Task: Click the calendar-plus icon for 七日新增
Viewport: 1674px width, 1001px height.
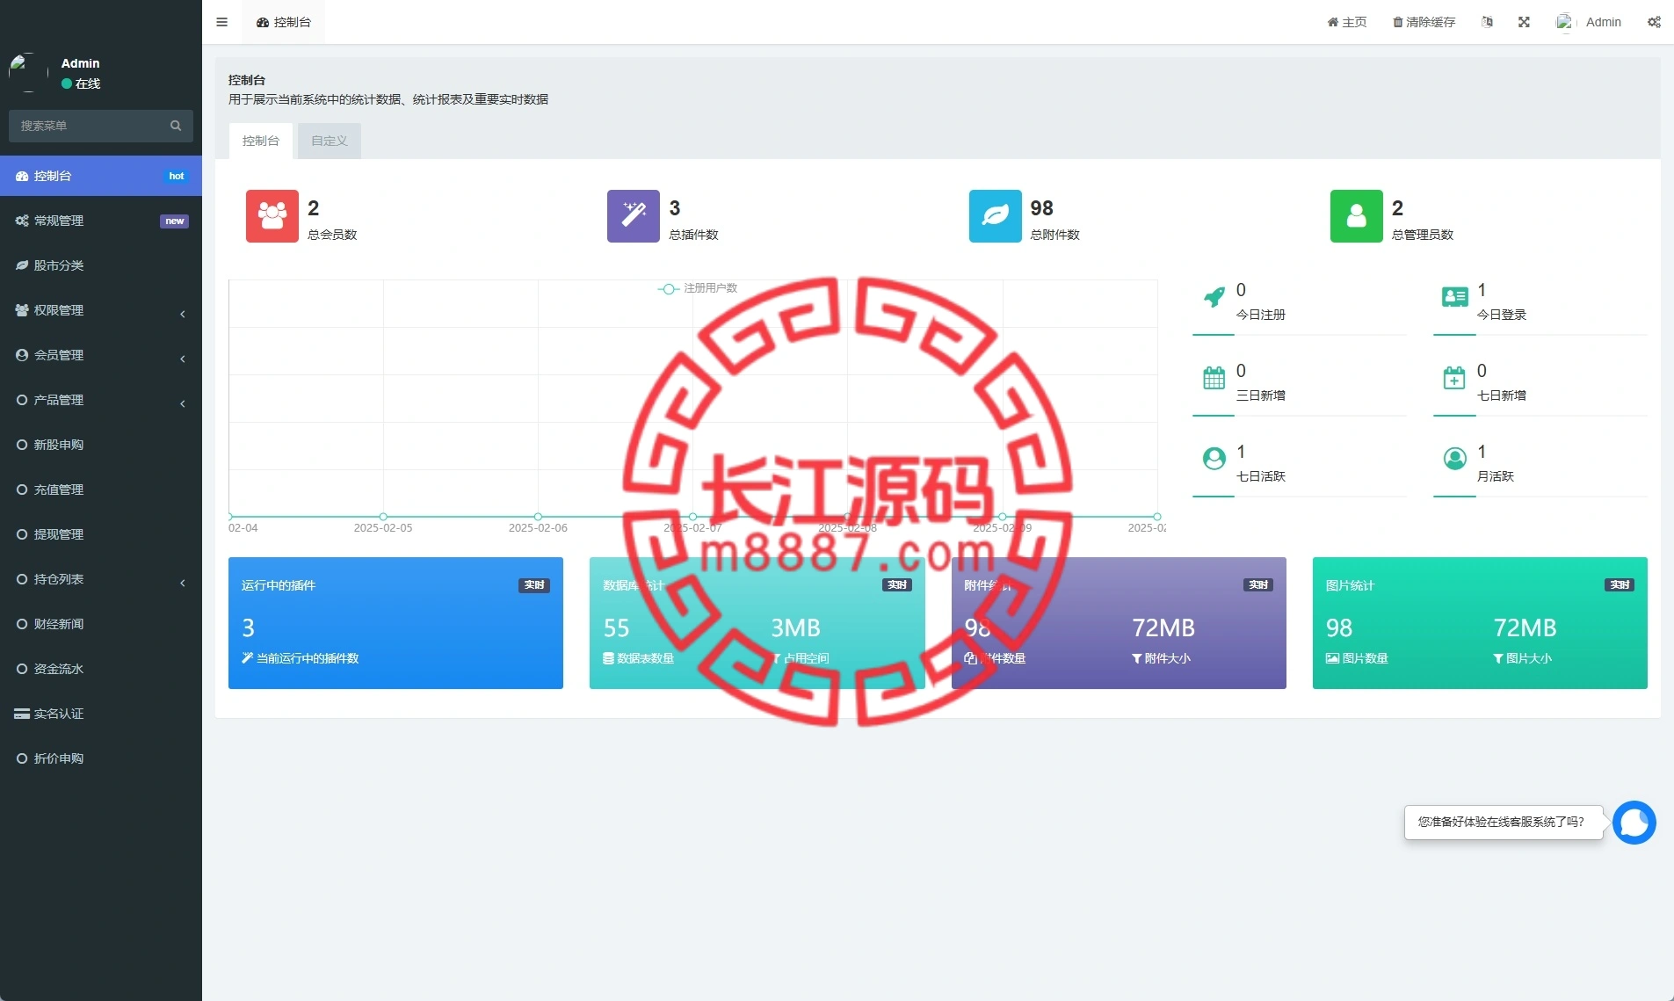Action: (1455, 378)
